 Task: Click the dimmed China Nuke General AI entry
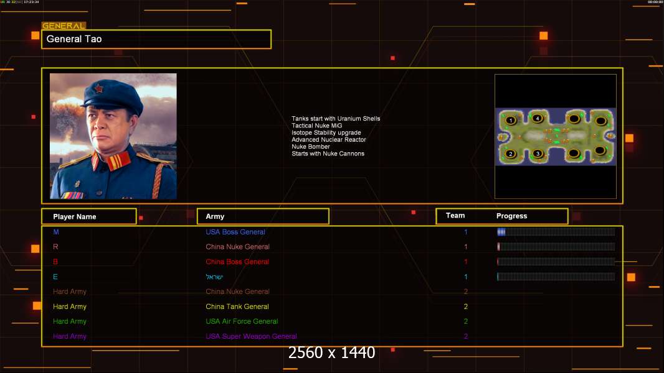click(x=237, y=292)
